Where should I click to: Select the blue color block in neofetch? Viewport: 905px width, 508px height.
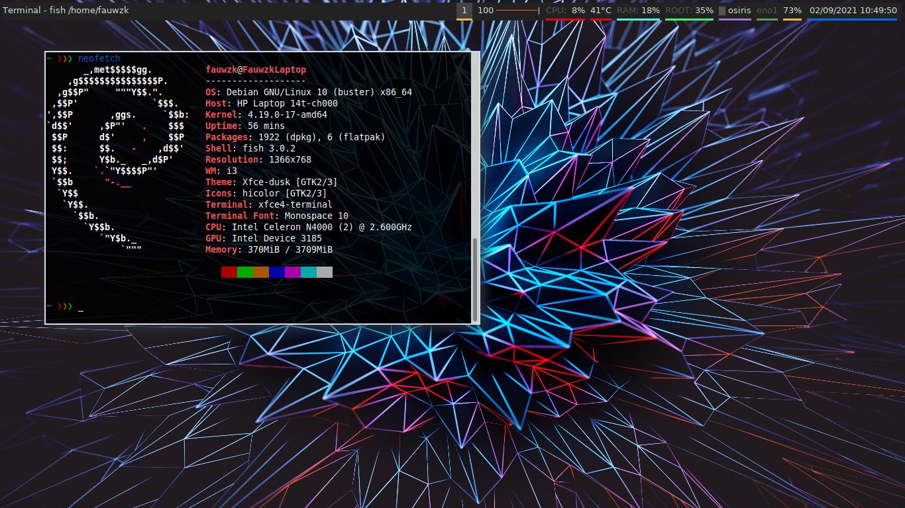[x=277, y=272]
